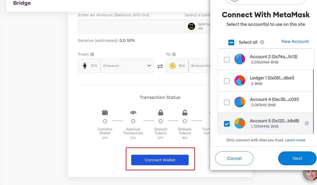This screenshot has width=317, height=185.
Task: Click the amount input field
Action: click(131, 26)
